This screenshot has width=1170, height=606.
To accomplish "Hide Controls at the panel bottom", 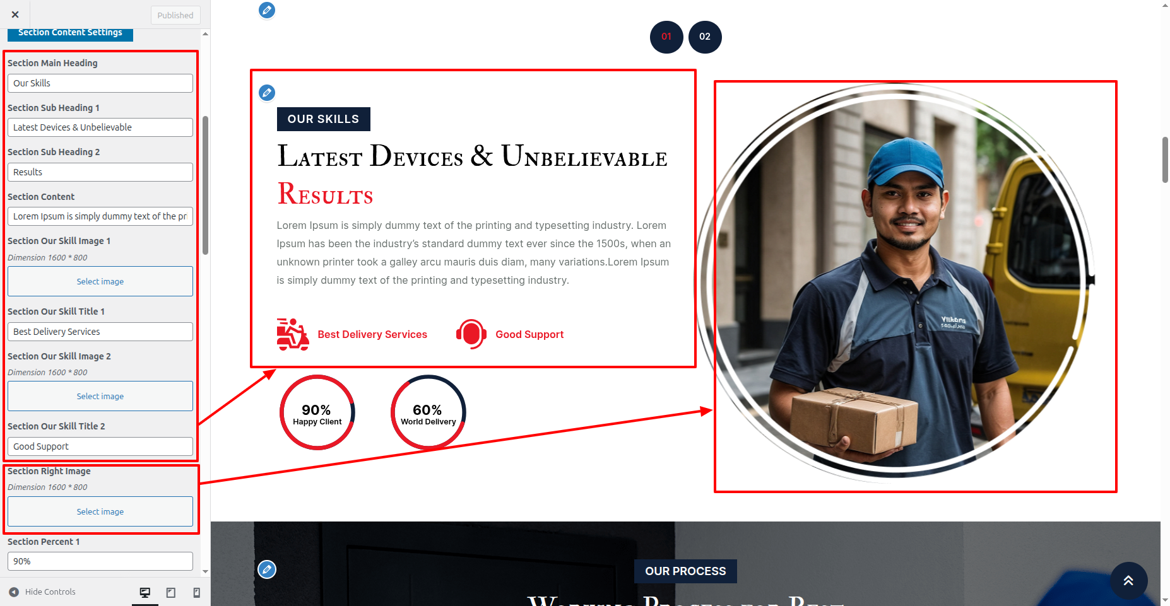I will click(42, 591).
